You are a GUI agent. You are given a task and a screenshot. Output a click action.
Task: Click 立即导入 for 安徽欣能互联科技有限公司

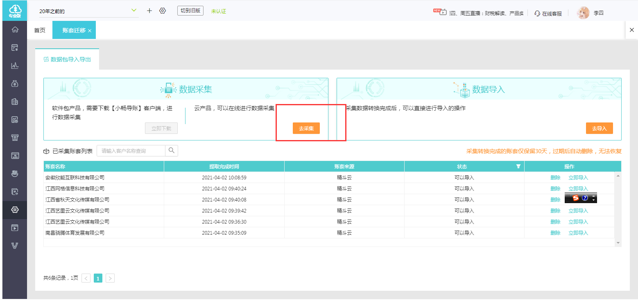pos(578,178)
